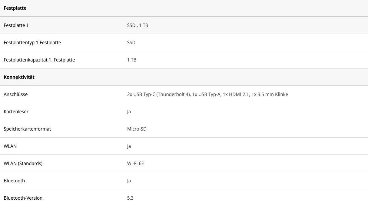
Task: Click the Ja value beside Kartenleser
Action: pyautogui.click(x=129, y=112)
